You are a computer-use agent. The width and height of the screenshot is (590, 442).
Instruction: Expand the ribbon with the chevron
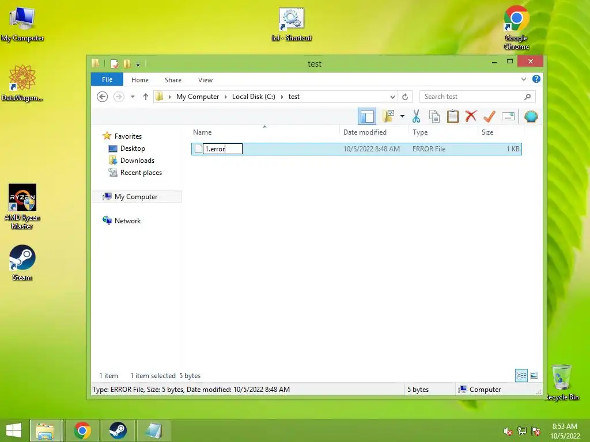523,79
